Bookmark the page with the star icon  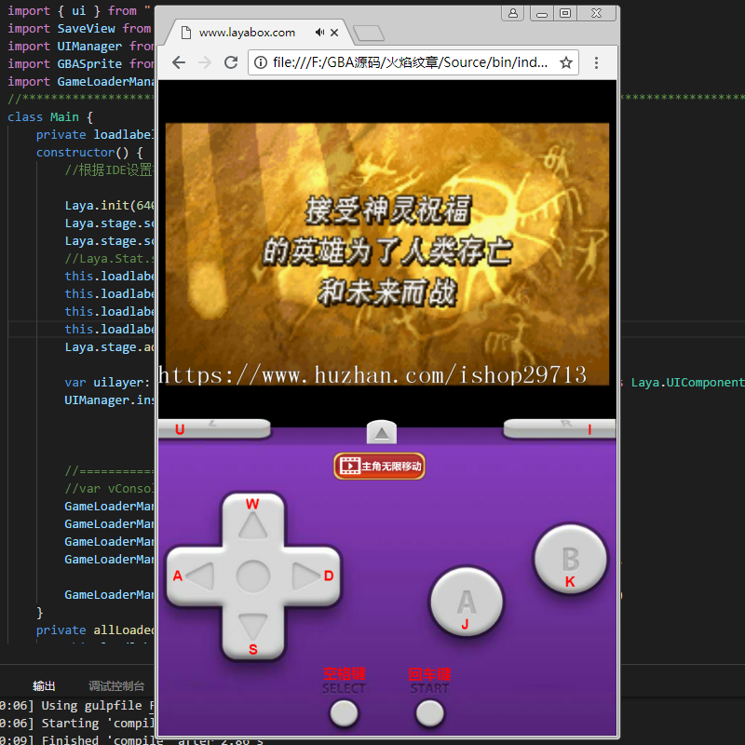[x=566, y=62]
